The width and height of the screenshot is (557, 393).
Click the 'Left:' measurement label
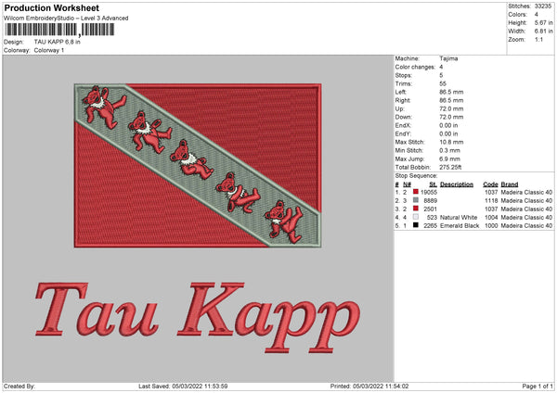pos(401,92)
